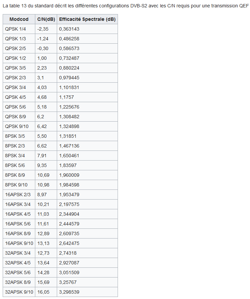Select the 8PSK 3/5 modcod cell
This screenshot has height=299, width=250.
[x=15, y=136]
